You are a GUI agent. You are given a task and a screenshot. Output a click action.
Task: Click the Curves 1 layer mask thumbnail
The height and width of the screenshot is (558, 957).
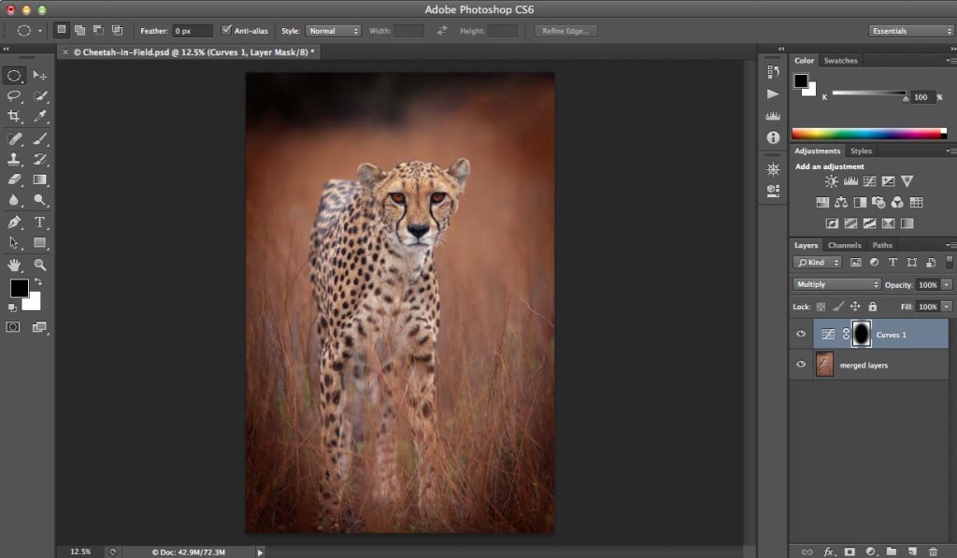coord(860,334)
